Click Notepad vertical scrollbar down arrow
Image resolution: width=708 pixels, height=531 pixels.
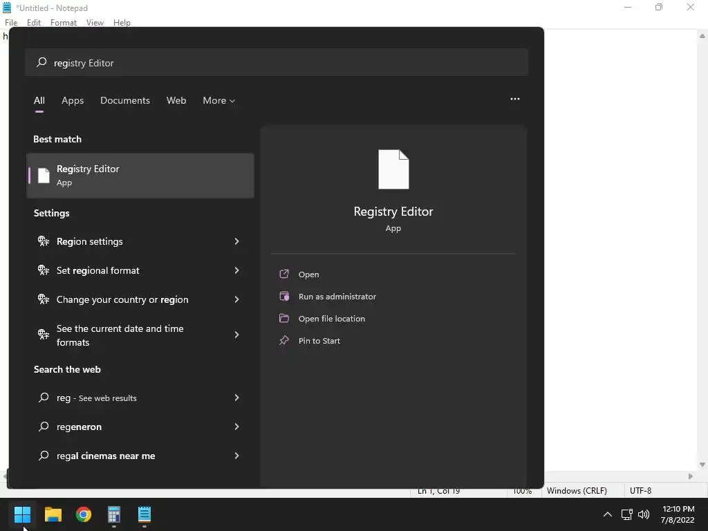pos(702,465)
